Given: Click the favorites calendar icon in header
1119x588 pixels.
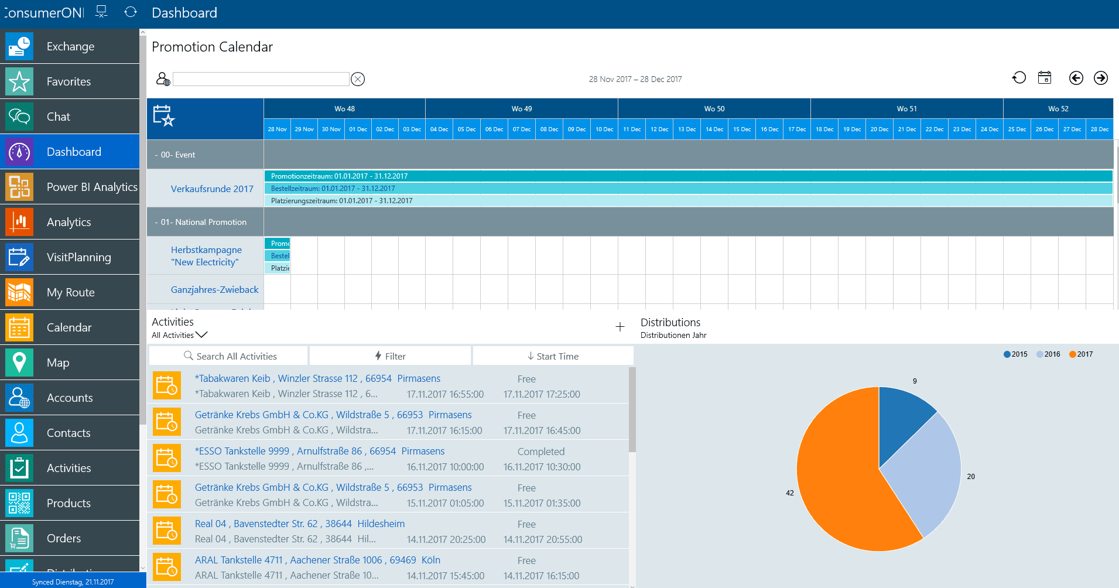Looking at the screenshot, I should 163,116.
